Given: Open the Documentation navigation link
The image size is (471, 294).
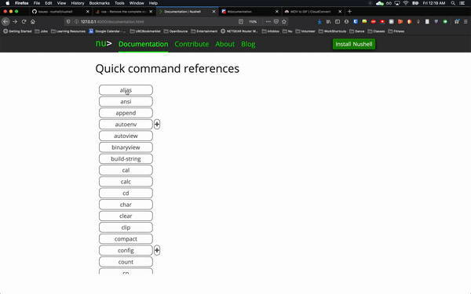Looking at the screenshot, I should (144, 44).
